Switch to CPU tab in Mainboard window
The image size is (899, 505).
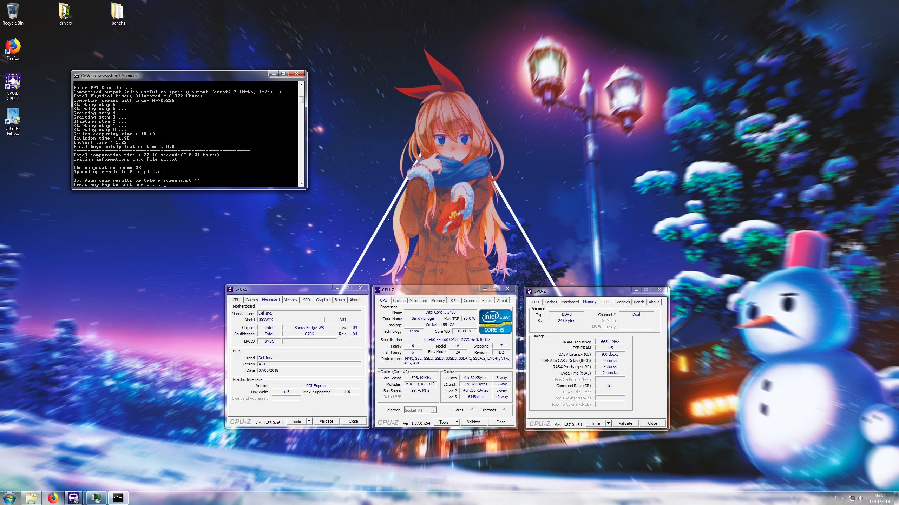(x=236, y=300)
